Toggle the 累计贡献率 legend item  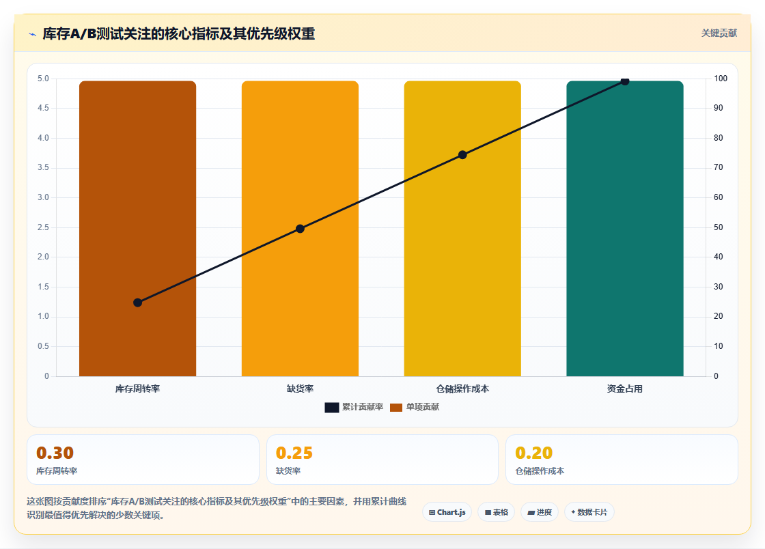point(354,407)
